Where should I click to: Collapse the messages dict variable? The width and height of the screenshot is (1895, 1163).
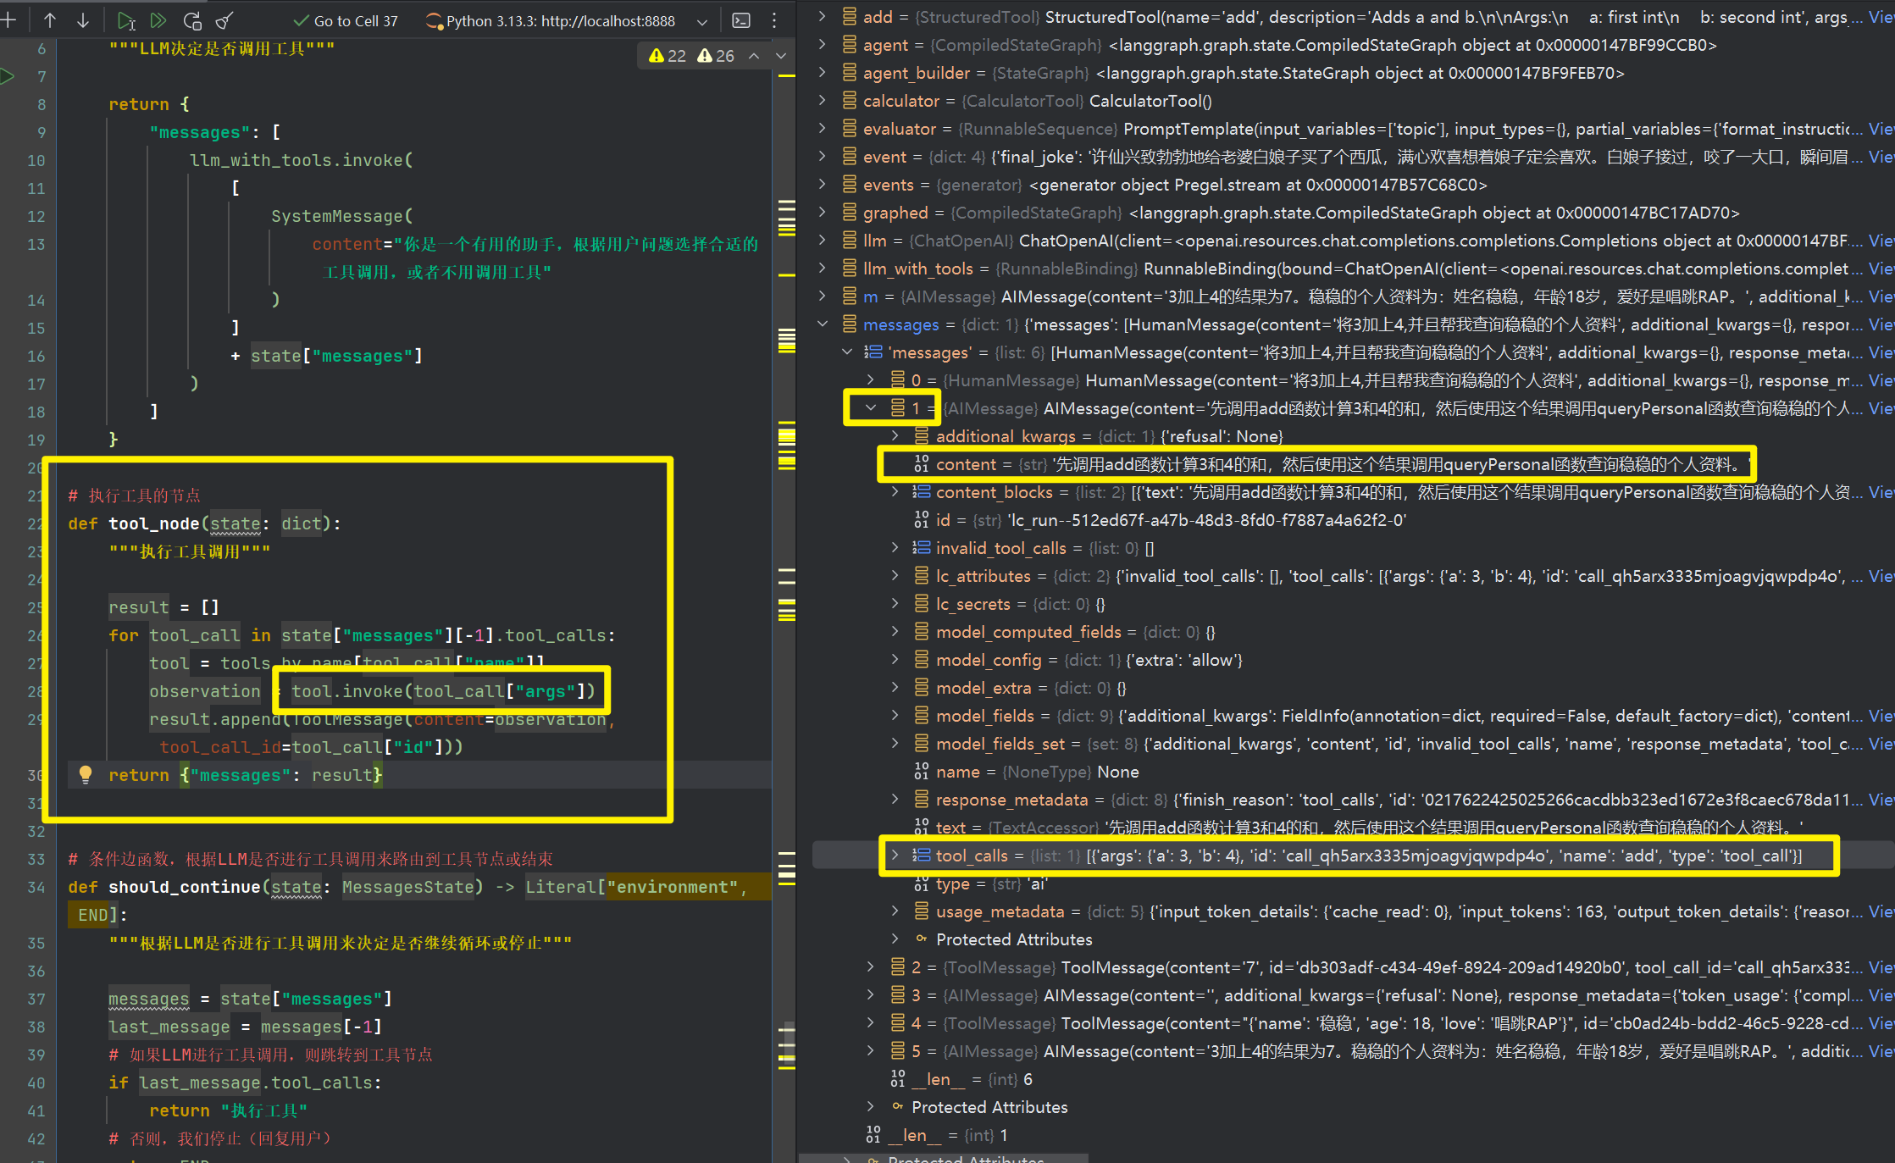(x=823, y=324)
